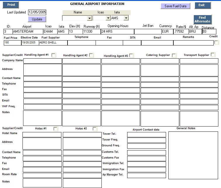Click the Immigration Tel. field

pyautogui.click(x=146, y=164)
